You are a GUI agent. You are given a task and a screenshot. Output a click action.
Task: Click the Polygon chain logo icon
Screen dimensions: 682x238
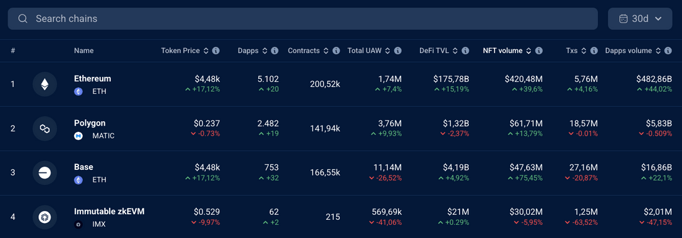coord(45,128)
